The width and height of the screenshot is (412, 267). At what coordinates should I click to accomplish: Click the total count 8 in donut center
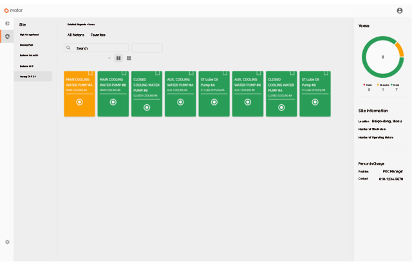pyautogui.click(x=382, y=57)
